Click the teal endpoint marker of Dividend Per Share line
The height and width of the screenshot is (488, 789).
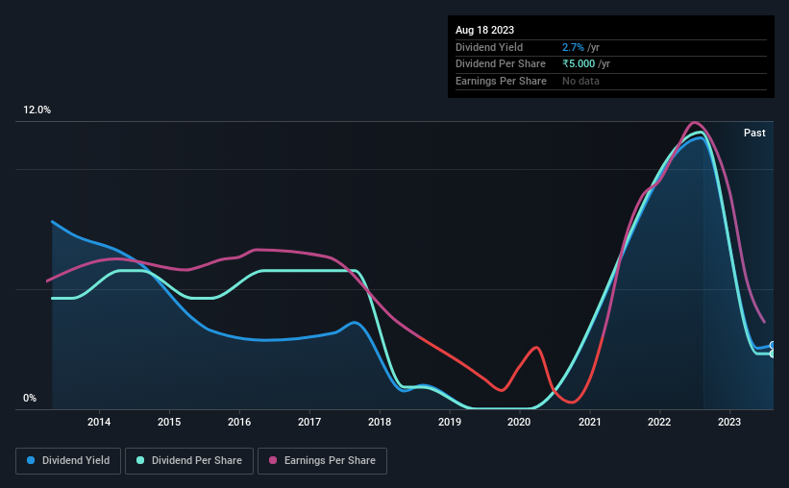(x=773, y=354)
